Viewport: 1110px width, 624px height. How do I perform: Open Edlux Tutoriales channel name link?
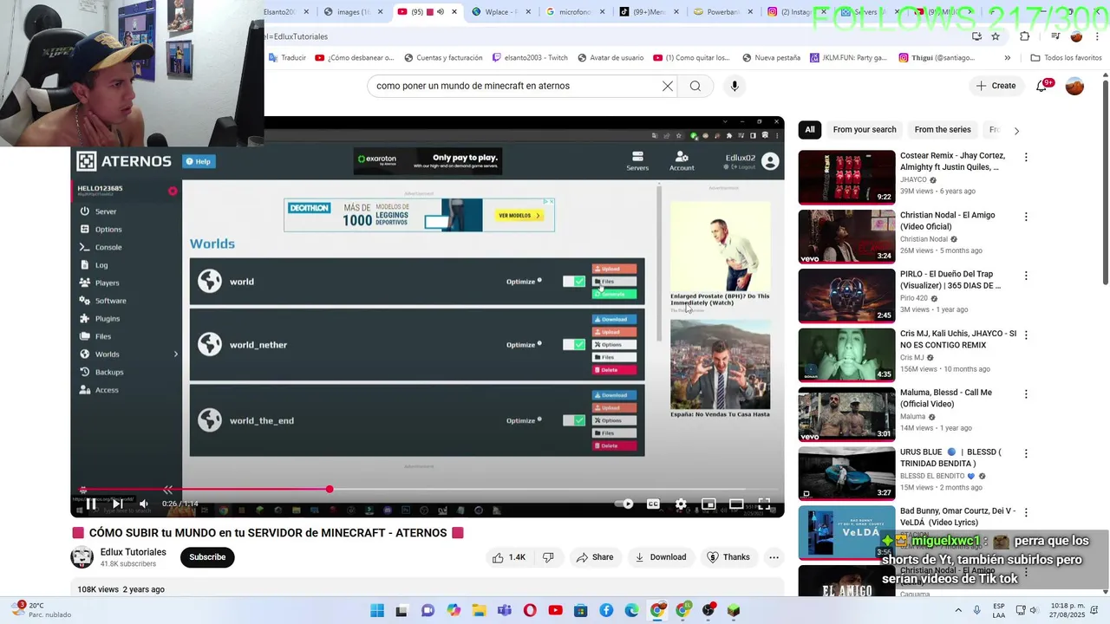(133, 552)
